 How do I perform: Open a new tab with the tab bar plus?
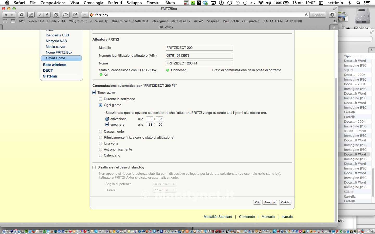[x=334, y=27]
